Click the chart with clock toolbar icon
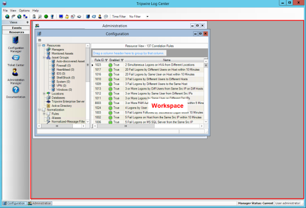Viewport: 306px width, 208px height. point(73,17)
